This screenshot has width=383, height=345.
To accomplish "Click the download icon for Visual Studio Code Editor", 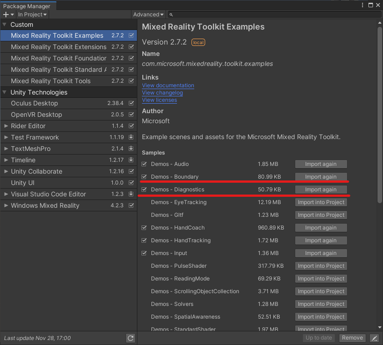I will click(x=131, y=194).
